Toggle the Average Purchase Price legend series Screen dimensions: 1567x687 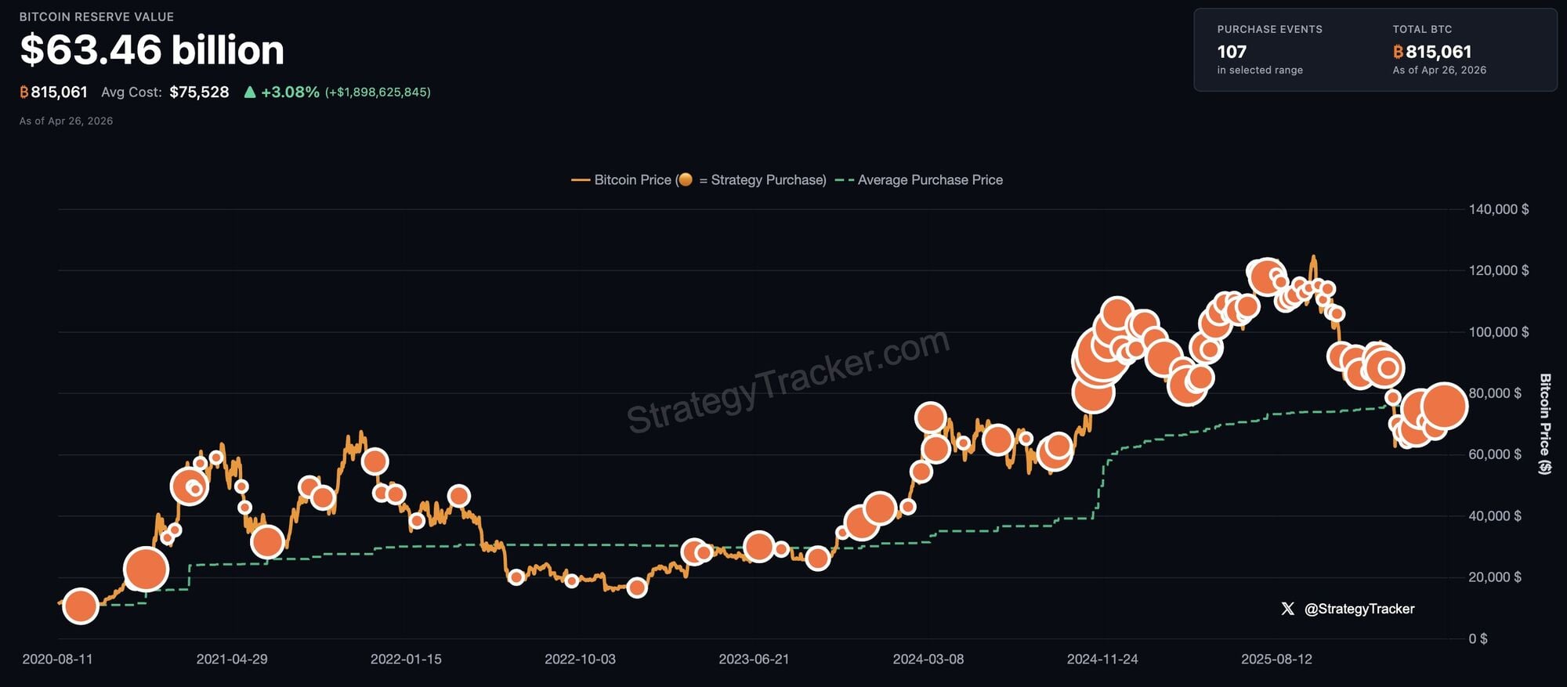coord(929,180)
